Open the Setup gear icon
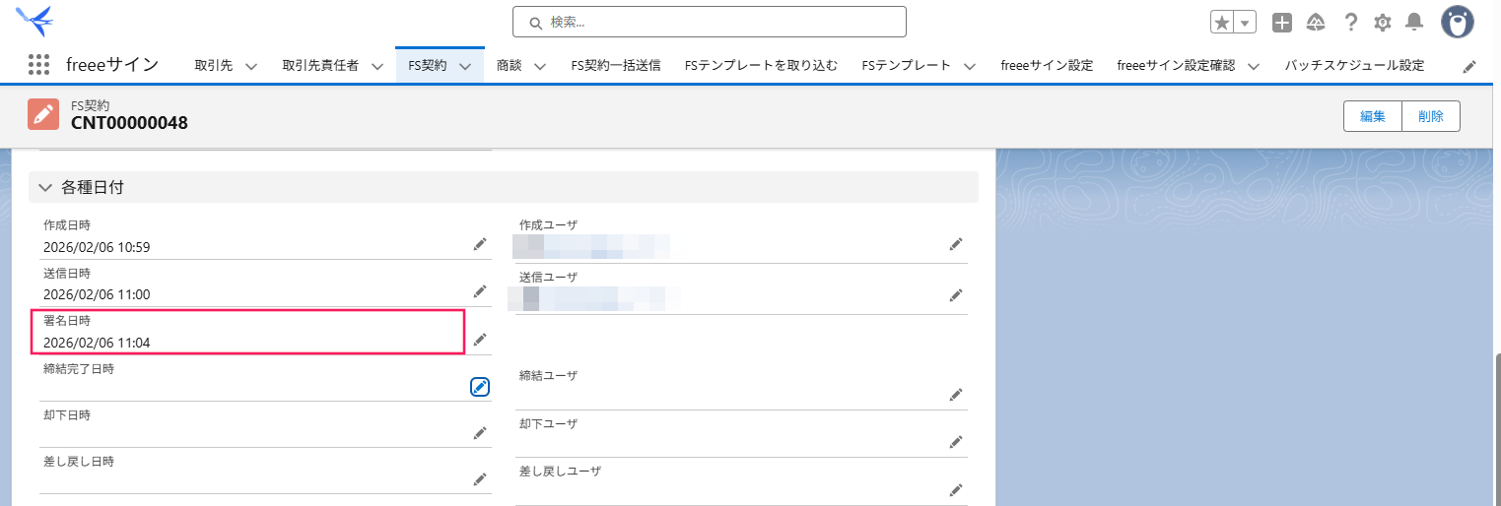The image size is (1501, 506). (1383, 22)
